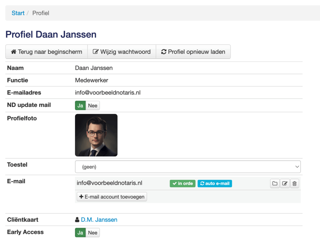
Task: Click Terug naar beginscherm button
Action: 47,52
